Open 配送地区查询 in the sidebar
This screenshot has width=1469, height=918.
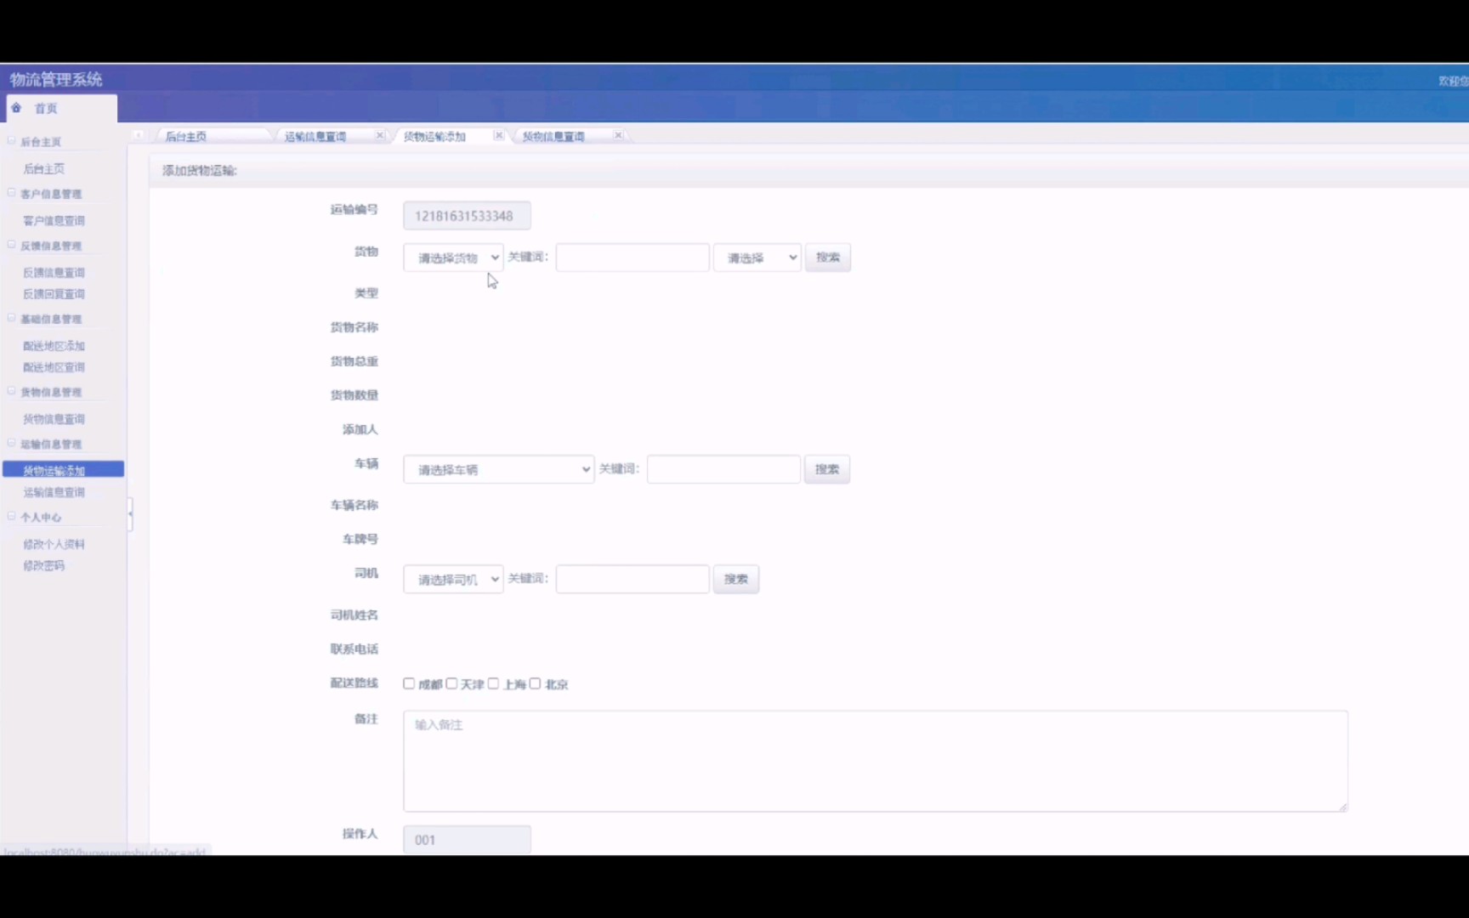tap(54, 367)
